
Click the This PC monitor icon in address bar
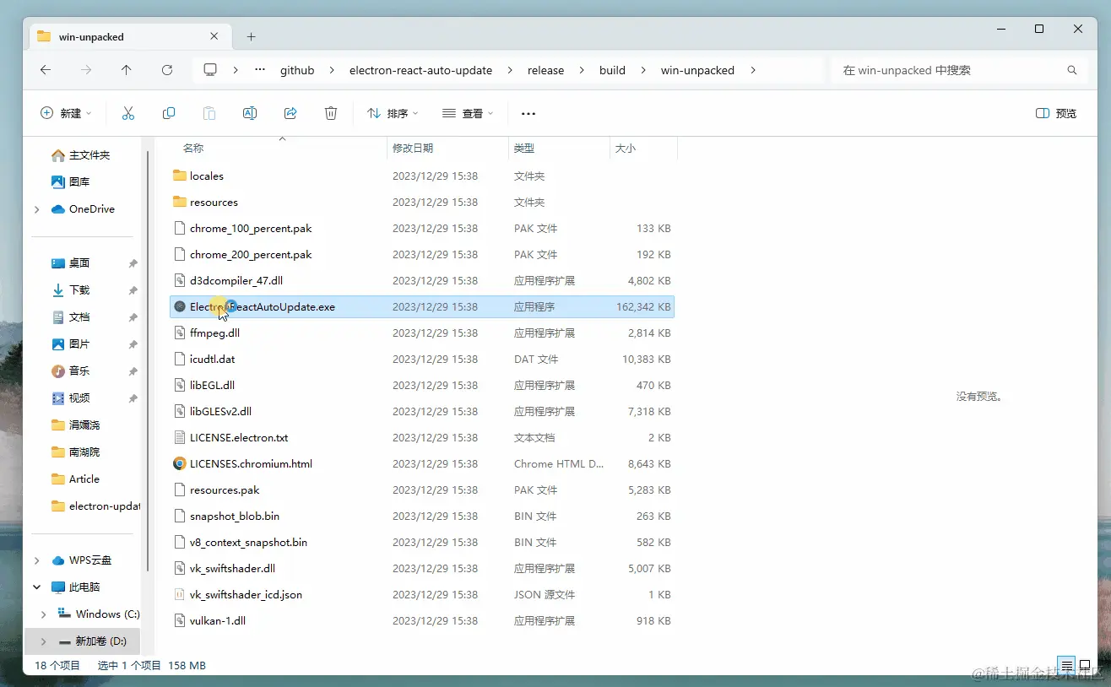click(x=210, y=70)
